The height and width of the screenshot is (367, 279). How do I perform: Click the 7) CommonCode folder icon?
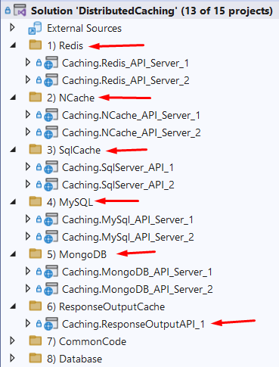click(36, 341)
